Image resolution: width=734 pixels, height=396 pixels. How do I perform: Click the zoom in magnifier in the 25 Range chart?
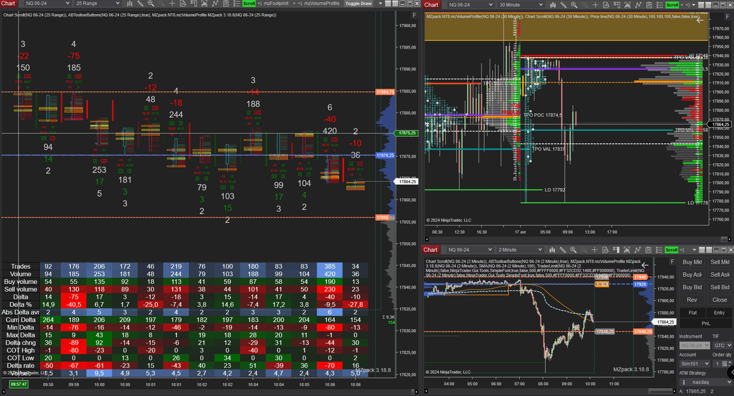[151, 3]
